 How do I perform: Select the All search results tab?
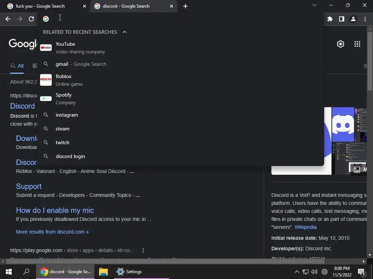click(x=17, y=66)
